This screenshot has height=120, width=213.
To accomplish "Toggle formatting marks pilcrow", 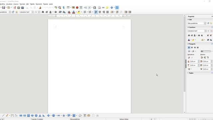I will point(64,8).
